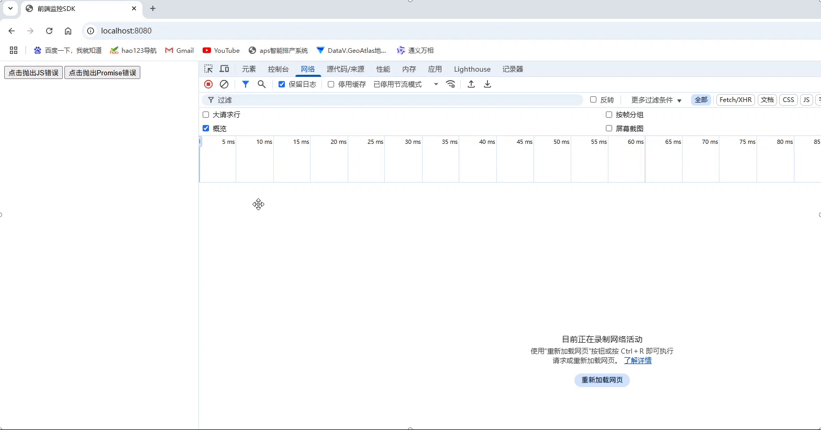Enable 大请求行 checkbox
Image resolution: width=821 pixels, height=430 pixels.
tap(206, 115)
